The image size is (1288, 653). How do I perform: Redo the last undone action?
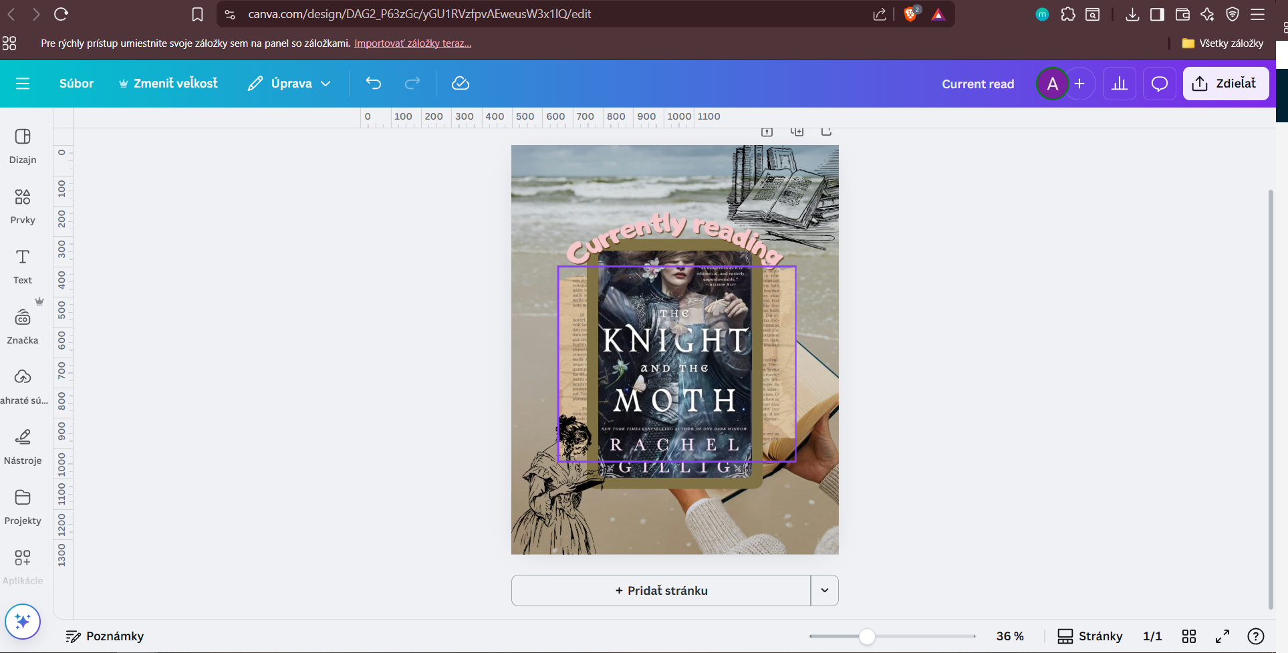tap(412, 84)
